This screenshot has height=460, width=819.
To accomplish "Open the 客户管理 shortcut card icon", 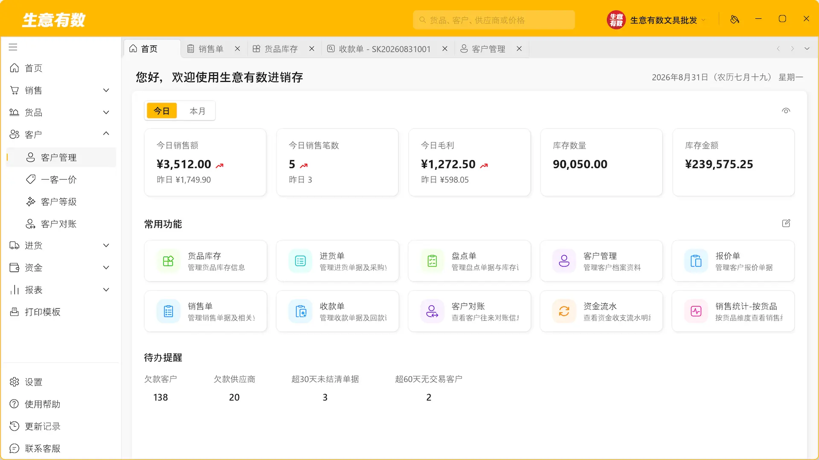I will click(x=564, y=261).
